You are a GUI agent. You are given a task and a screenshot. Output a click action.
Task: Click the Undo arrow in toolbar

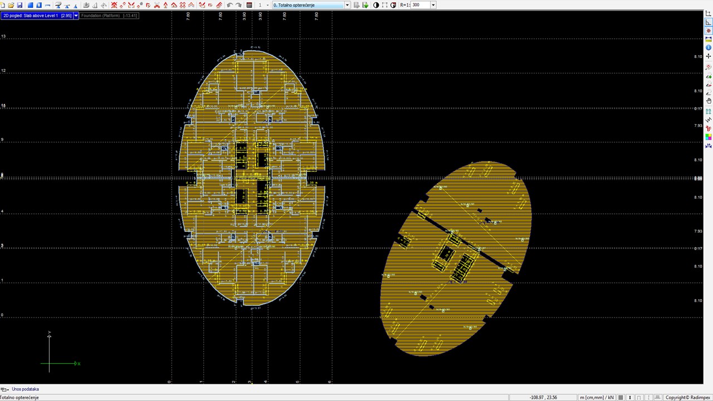pos(229,5)
